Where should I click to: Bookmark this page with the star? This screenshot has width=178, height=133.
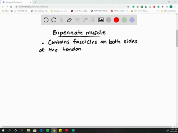128,7
